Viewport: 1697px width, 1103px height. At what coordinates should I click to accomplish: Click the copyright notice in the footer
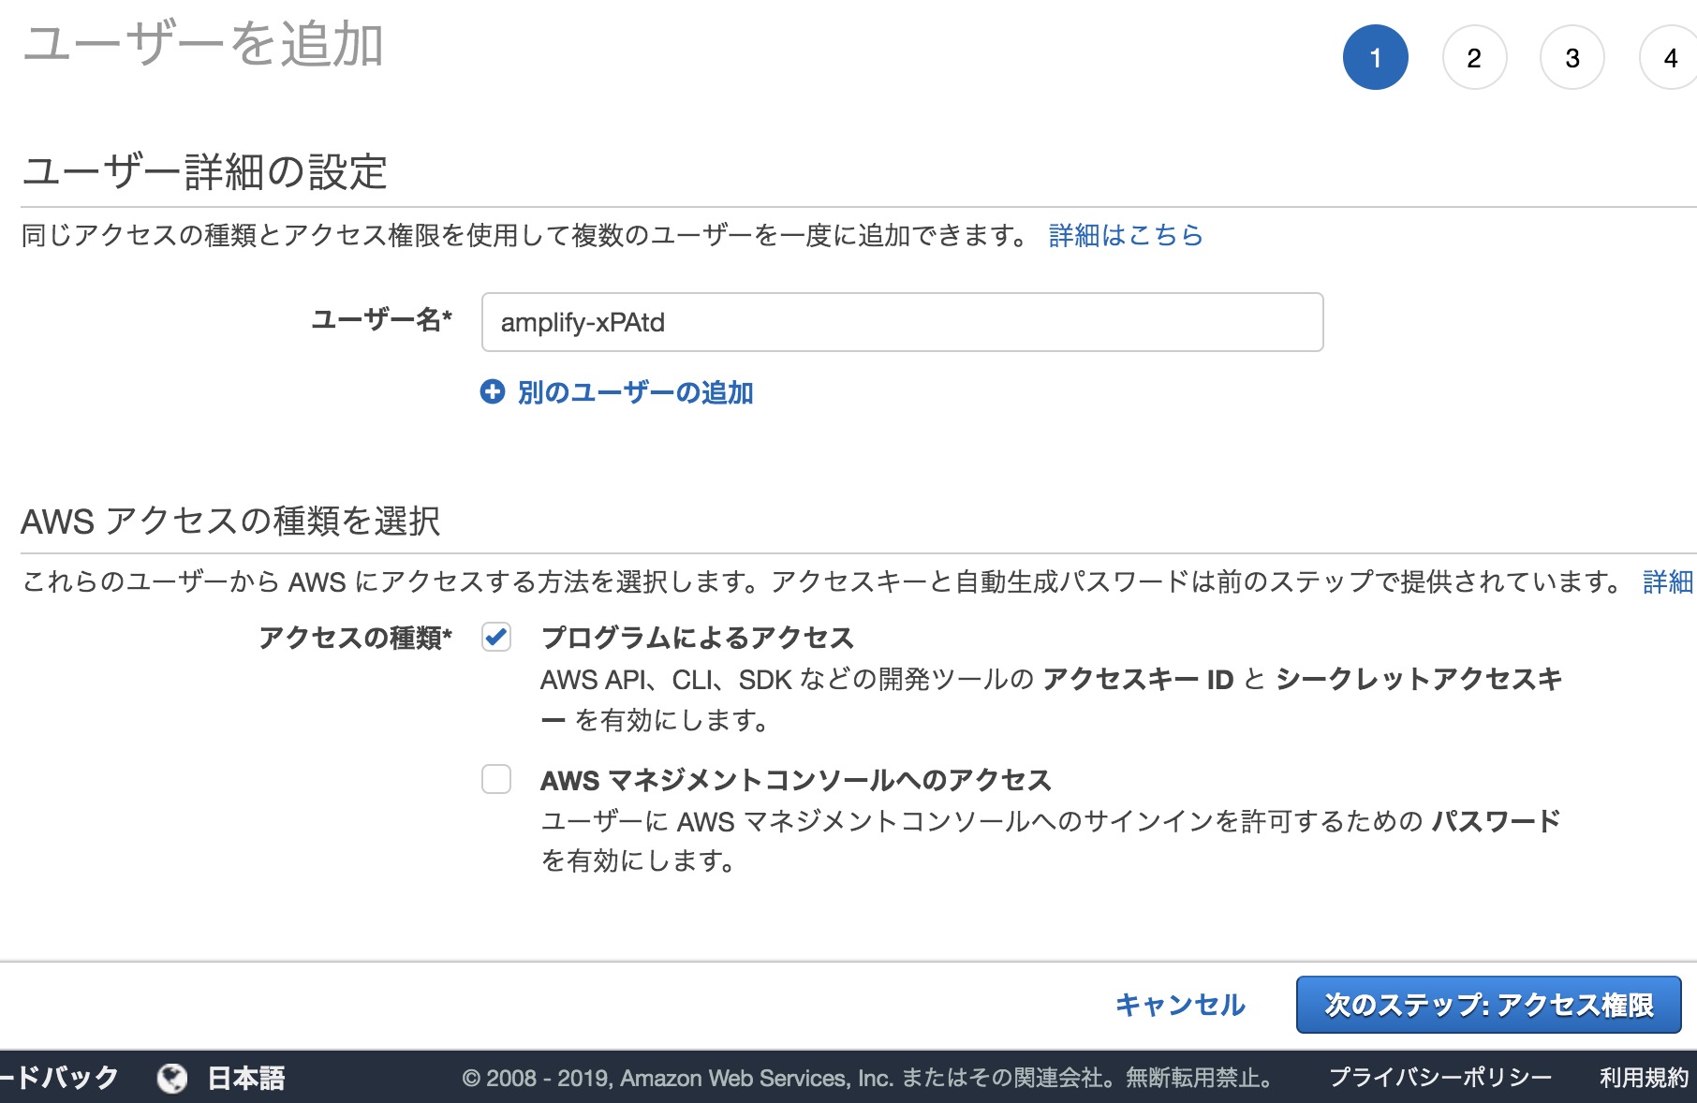click(x=868, y=1078)
